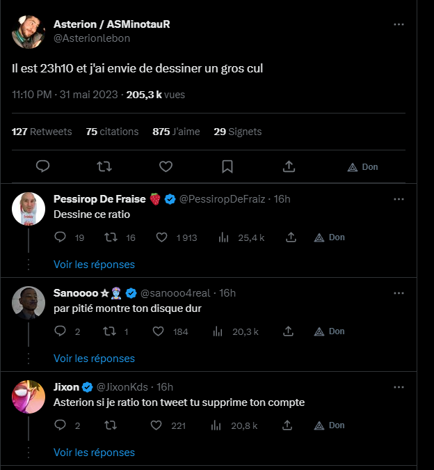The image size is (434, 470).
Task: Open more options on Sanoooo reply
Action: coord(399,293)
